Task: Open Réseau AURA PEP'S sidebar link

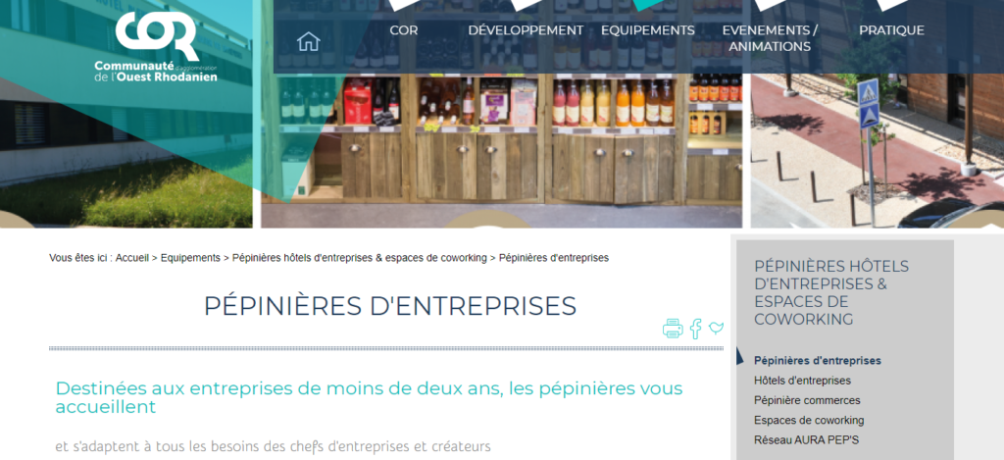Action: pyautogui.click(x=806, y=440)
